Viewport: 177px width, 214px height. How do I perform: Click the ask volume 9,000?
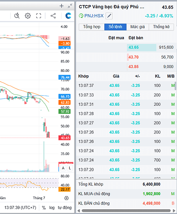[x=168, y=67]
